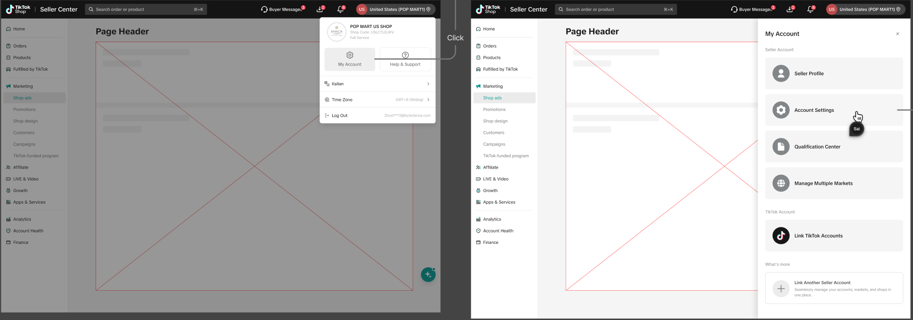Click Link TikTok Accounts card
Viewport: 913px width, 320px height.
pos(834,236)
